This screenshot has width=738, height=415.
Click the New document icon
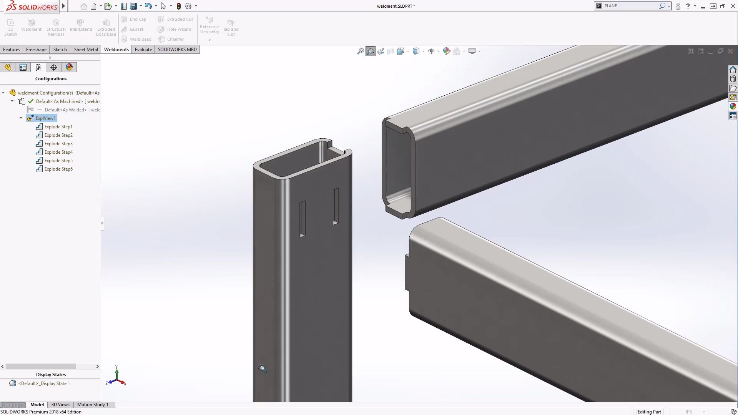(x=93, y=6)
